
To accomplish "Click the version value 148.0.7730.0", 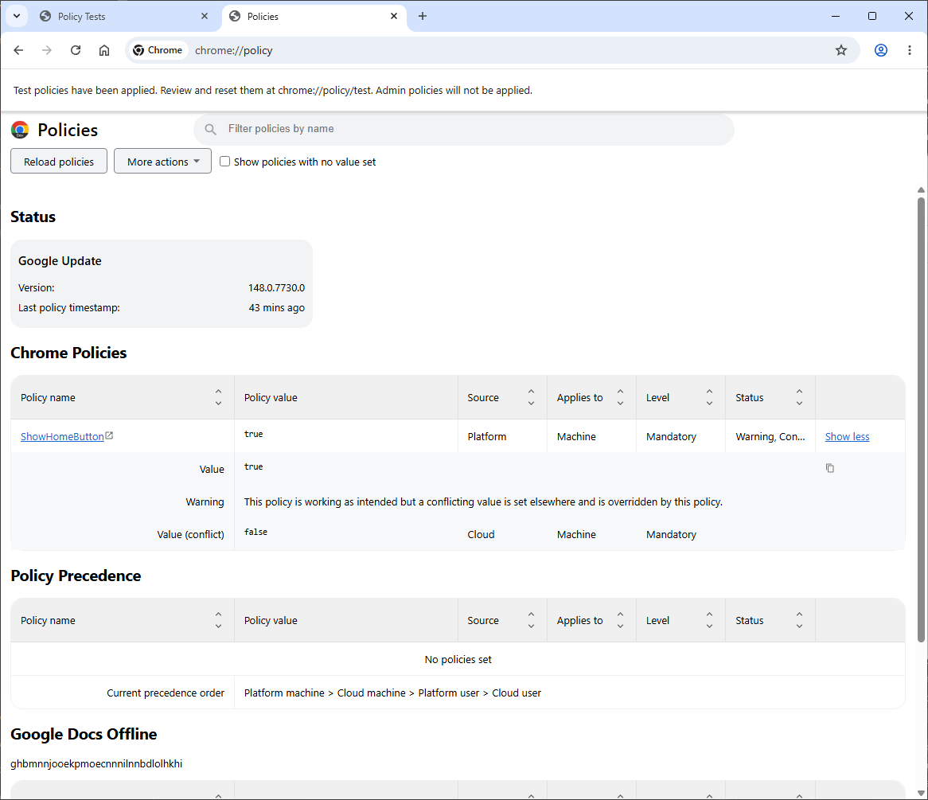I will coord(276,288).
